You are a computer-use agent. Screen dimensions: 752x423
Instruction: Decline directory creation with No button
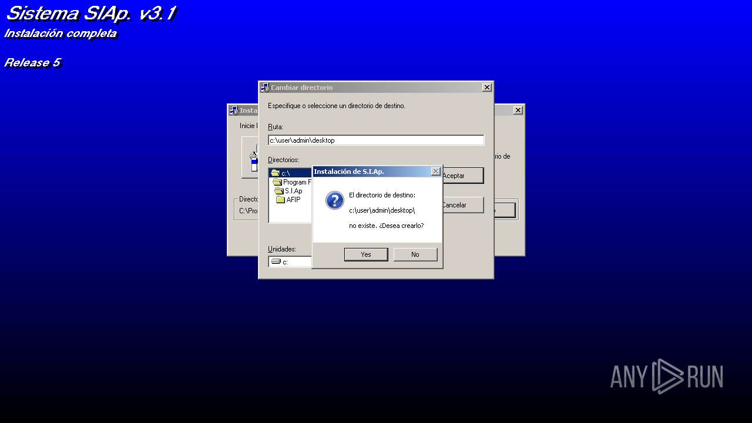(415, 254)
